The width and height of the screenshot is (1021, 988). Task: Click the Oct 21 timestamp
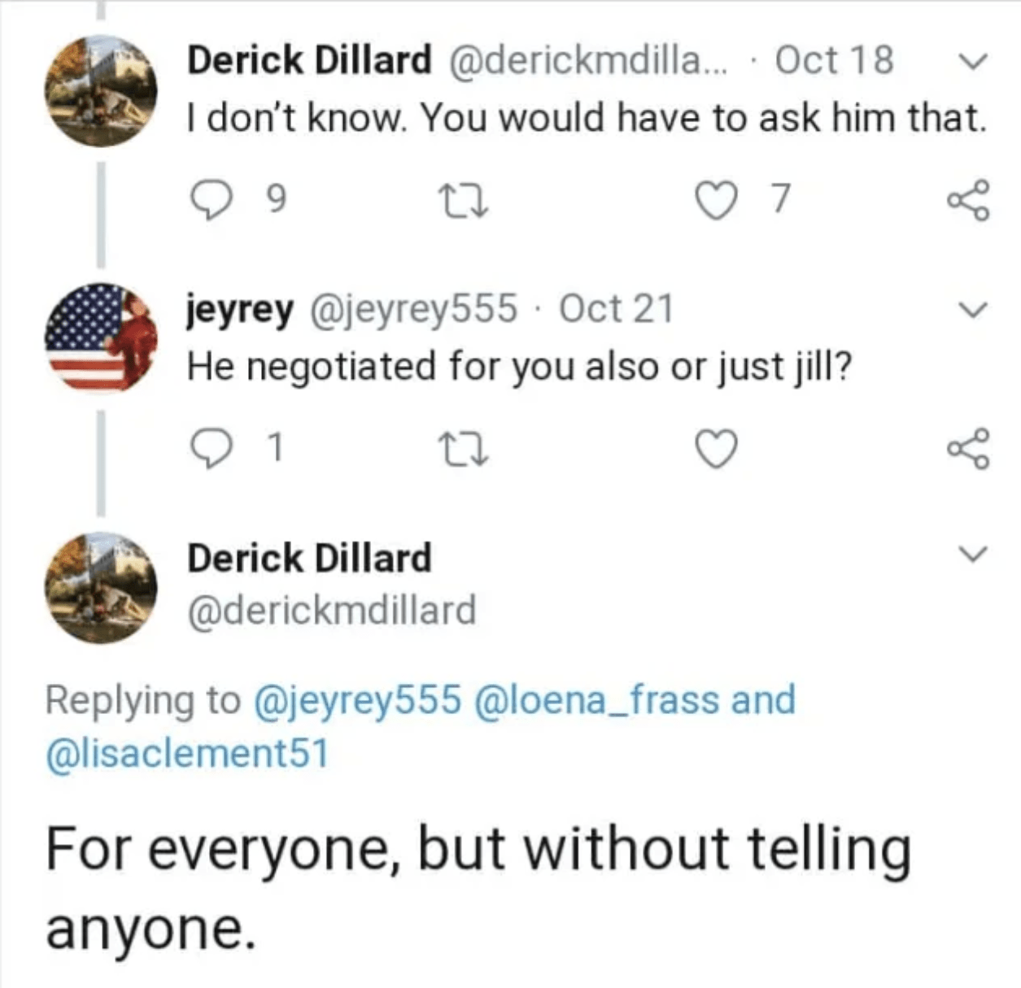click(x=617, y=309)
